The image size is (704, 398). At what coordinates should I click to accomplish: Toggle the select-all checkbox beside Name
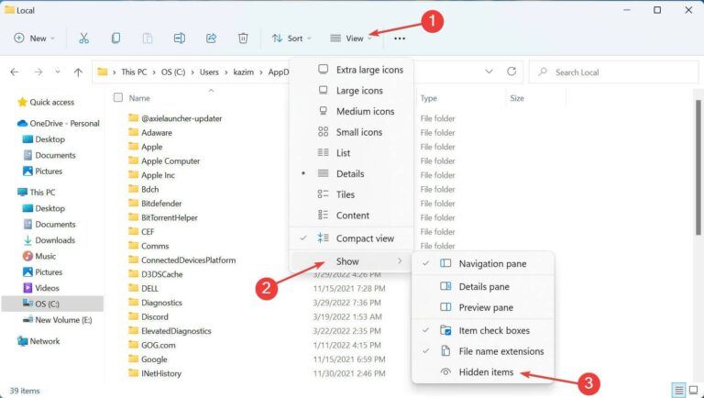pos(118,97)
